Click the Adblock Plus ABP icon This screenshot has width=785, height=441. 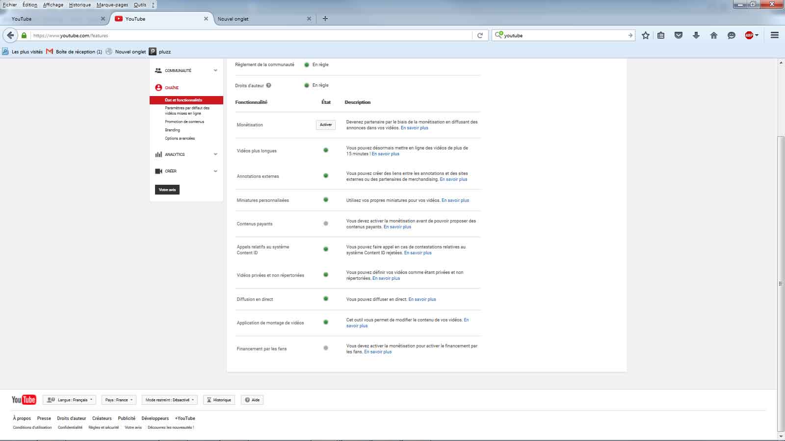click(749, 35)
